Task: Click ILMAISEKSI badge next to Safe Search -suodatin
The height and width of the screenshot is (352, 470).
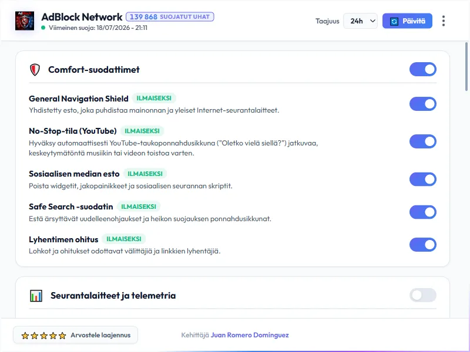Action: (x=139, y=207)
